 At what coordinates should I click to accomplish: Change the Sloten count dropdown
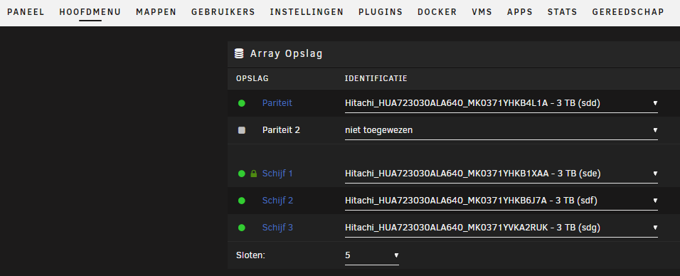click(x=372, y=255)
